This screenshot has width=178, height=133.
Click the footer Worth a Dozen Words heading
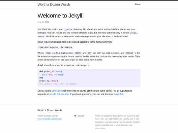pyautogui.click(x=50, y=110)
